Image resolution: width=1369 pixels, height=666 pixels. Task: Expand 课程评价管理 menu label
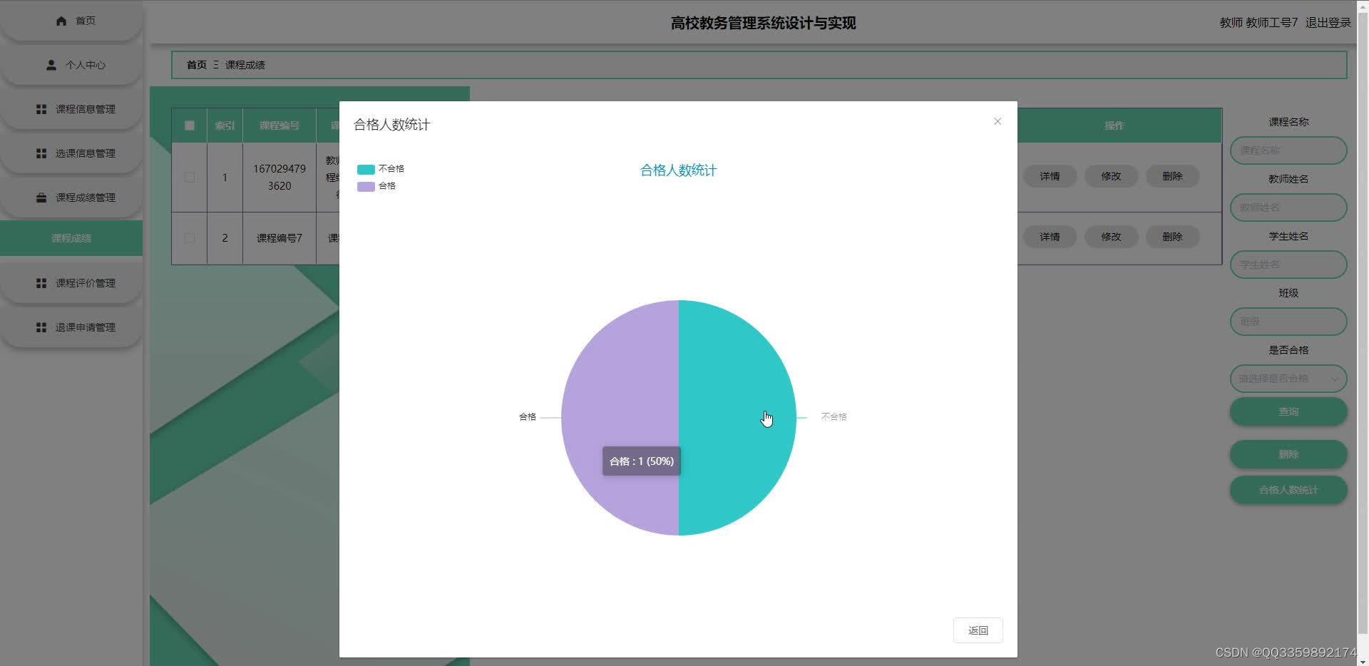pyautogui.click(x=86, y=283)
